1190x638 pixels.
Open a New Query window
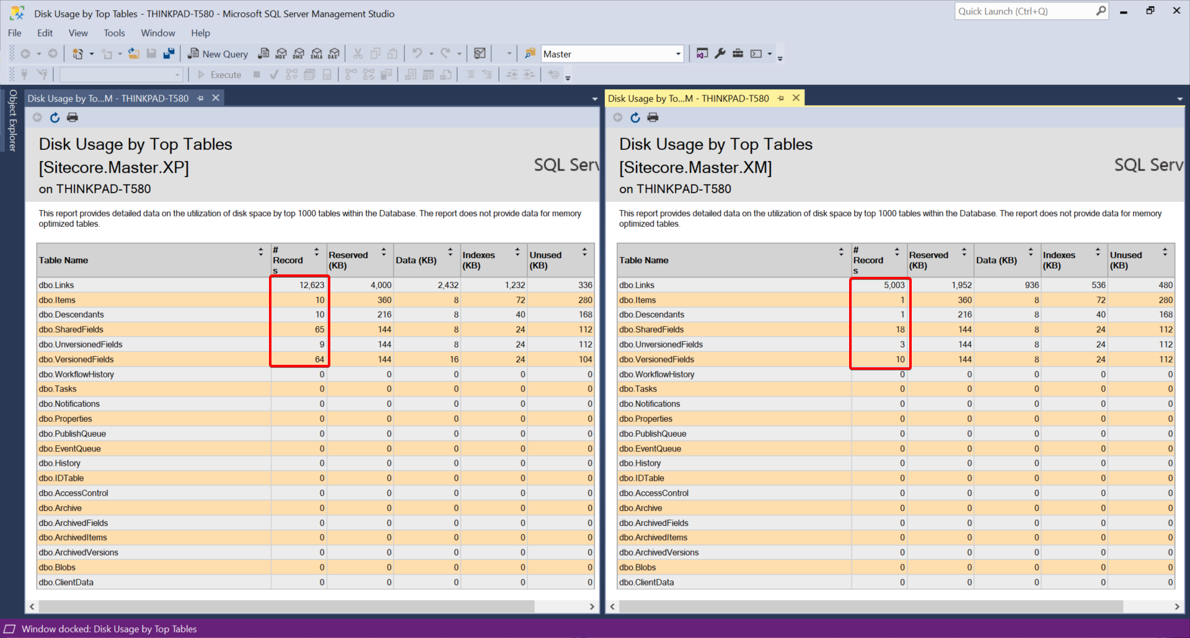click(218, 54)
